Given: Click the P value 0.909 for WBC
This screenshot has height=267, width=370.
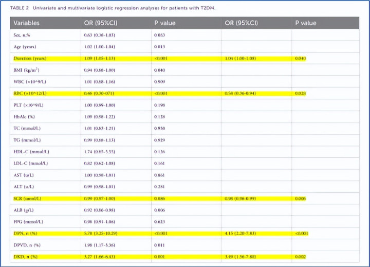Looking at the screenshot, I should tap(160, 81).
